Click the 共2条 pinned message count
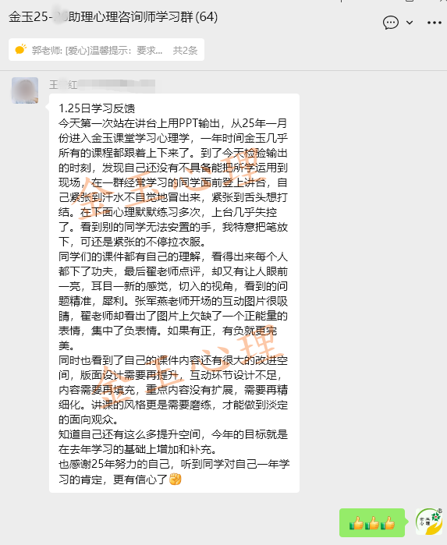This screenshot has width=447, height=545. coord(185,51)
